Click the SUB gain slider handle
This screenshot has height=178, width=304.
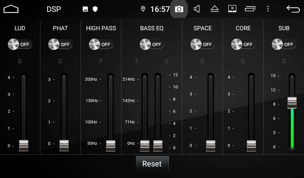click(292, 103)
